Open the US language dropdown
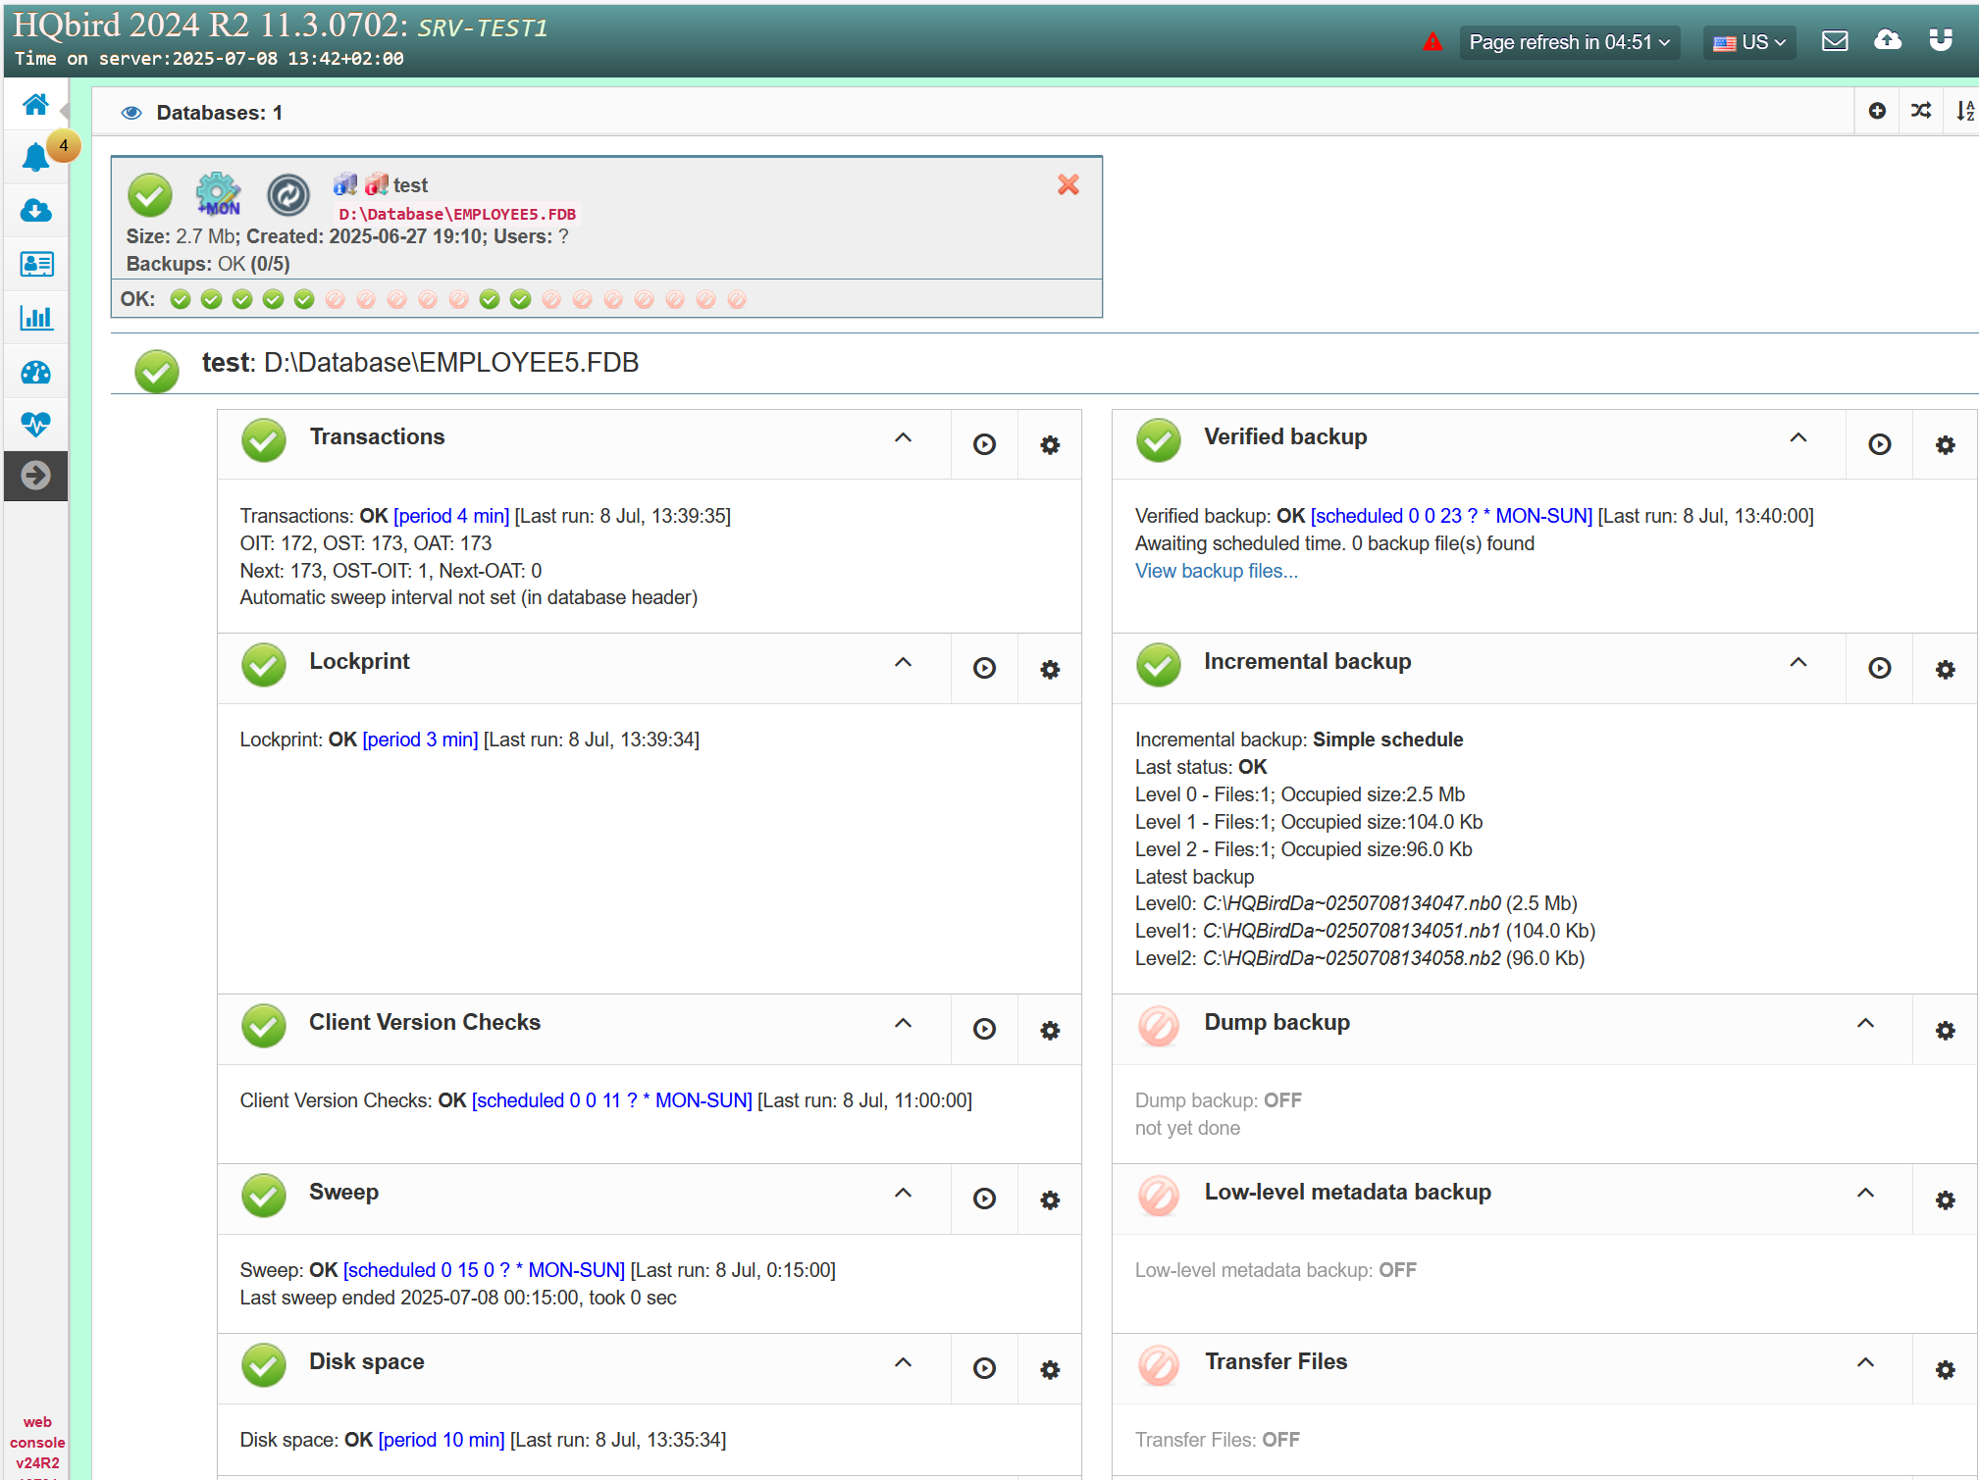 1748,42
